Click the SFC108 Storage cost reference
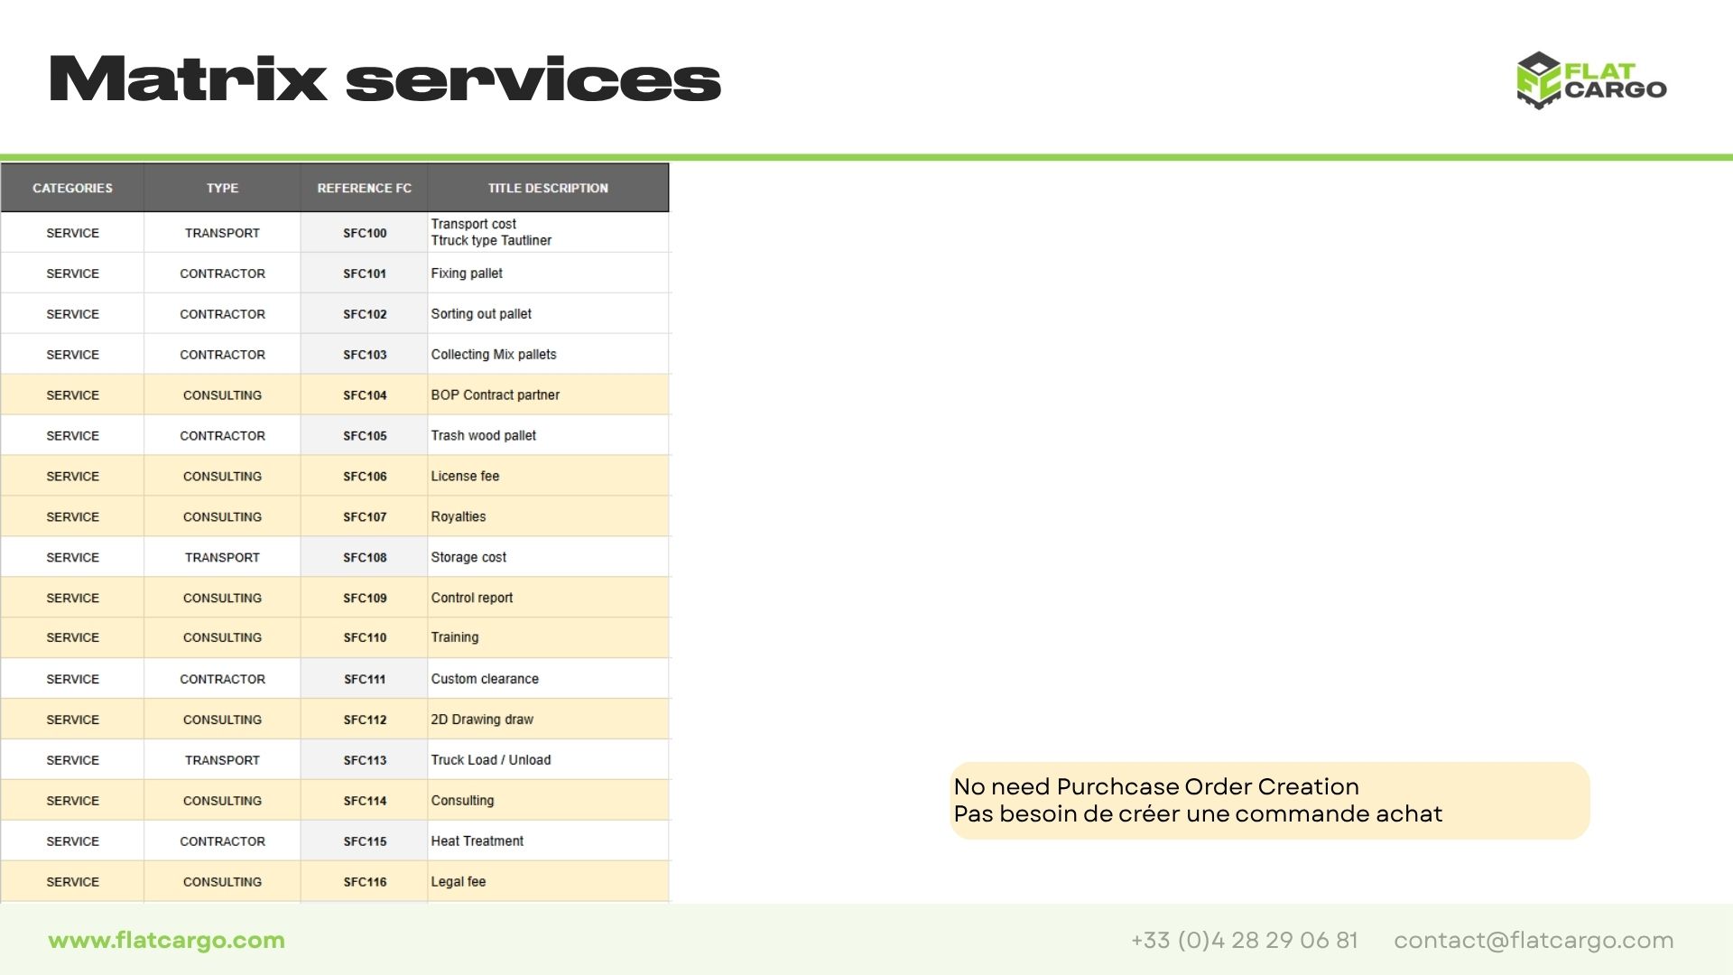Screen dimensions: 1733x975 click(x=365, y=557)
